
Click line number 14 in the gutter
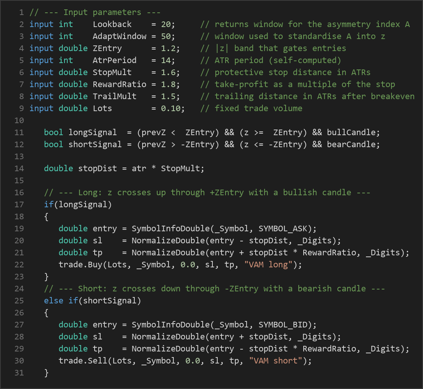click(x=19, y=169)
